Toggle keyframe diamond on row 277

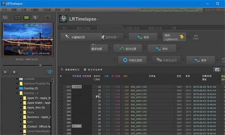[x=61, y=87]
